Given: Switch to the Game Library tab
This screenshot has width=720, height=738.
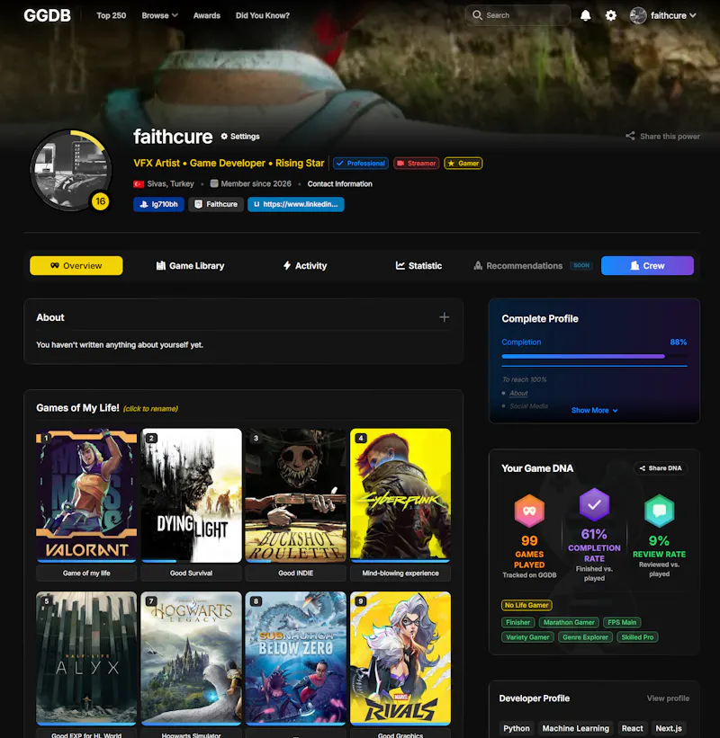Looking at the screenshot, I should click(x=191, y=266).
